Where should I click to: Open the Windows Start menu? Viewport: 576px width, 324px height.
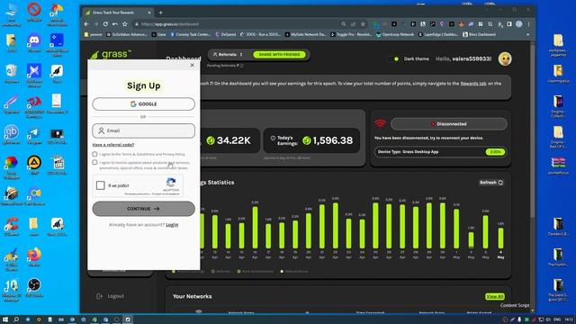(5, 319)
